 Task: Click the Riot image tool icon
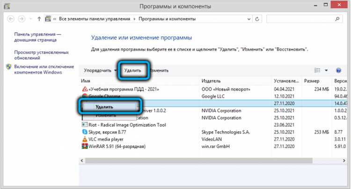click(85, 124)
